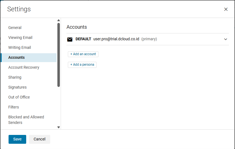Image resolution: width=235 pixels, height=149 pixels.
Task: Select the Accounts section
Action: [x=17, y=57]
